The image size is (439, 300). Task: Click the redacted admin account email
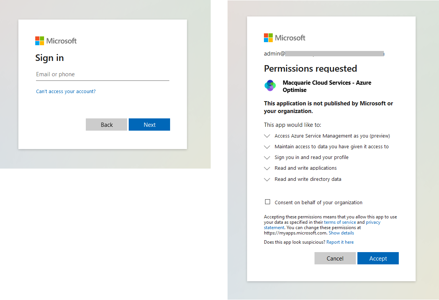pyautogui.click(x=324, y=54)
